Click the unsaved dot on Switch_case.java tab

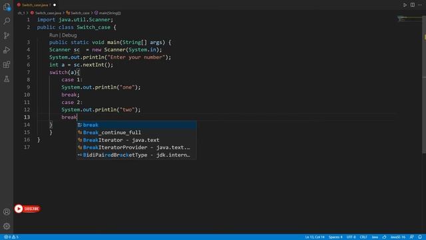55,5
